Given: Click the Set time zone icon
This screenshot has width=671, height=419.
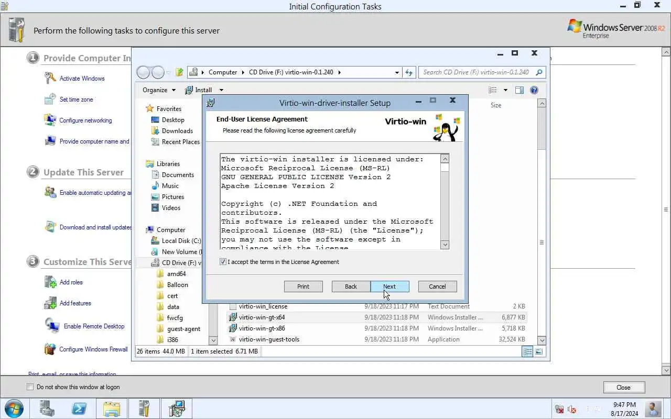Looking at the screenshot, I should pyautogui.click(x=50, y=99).
